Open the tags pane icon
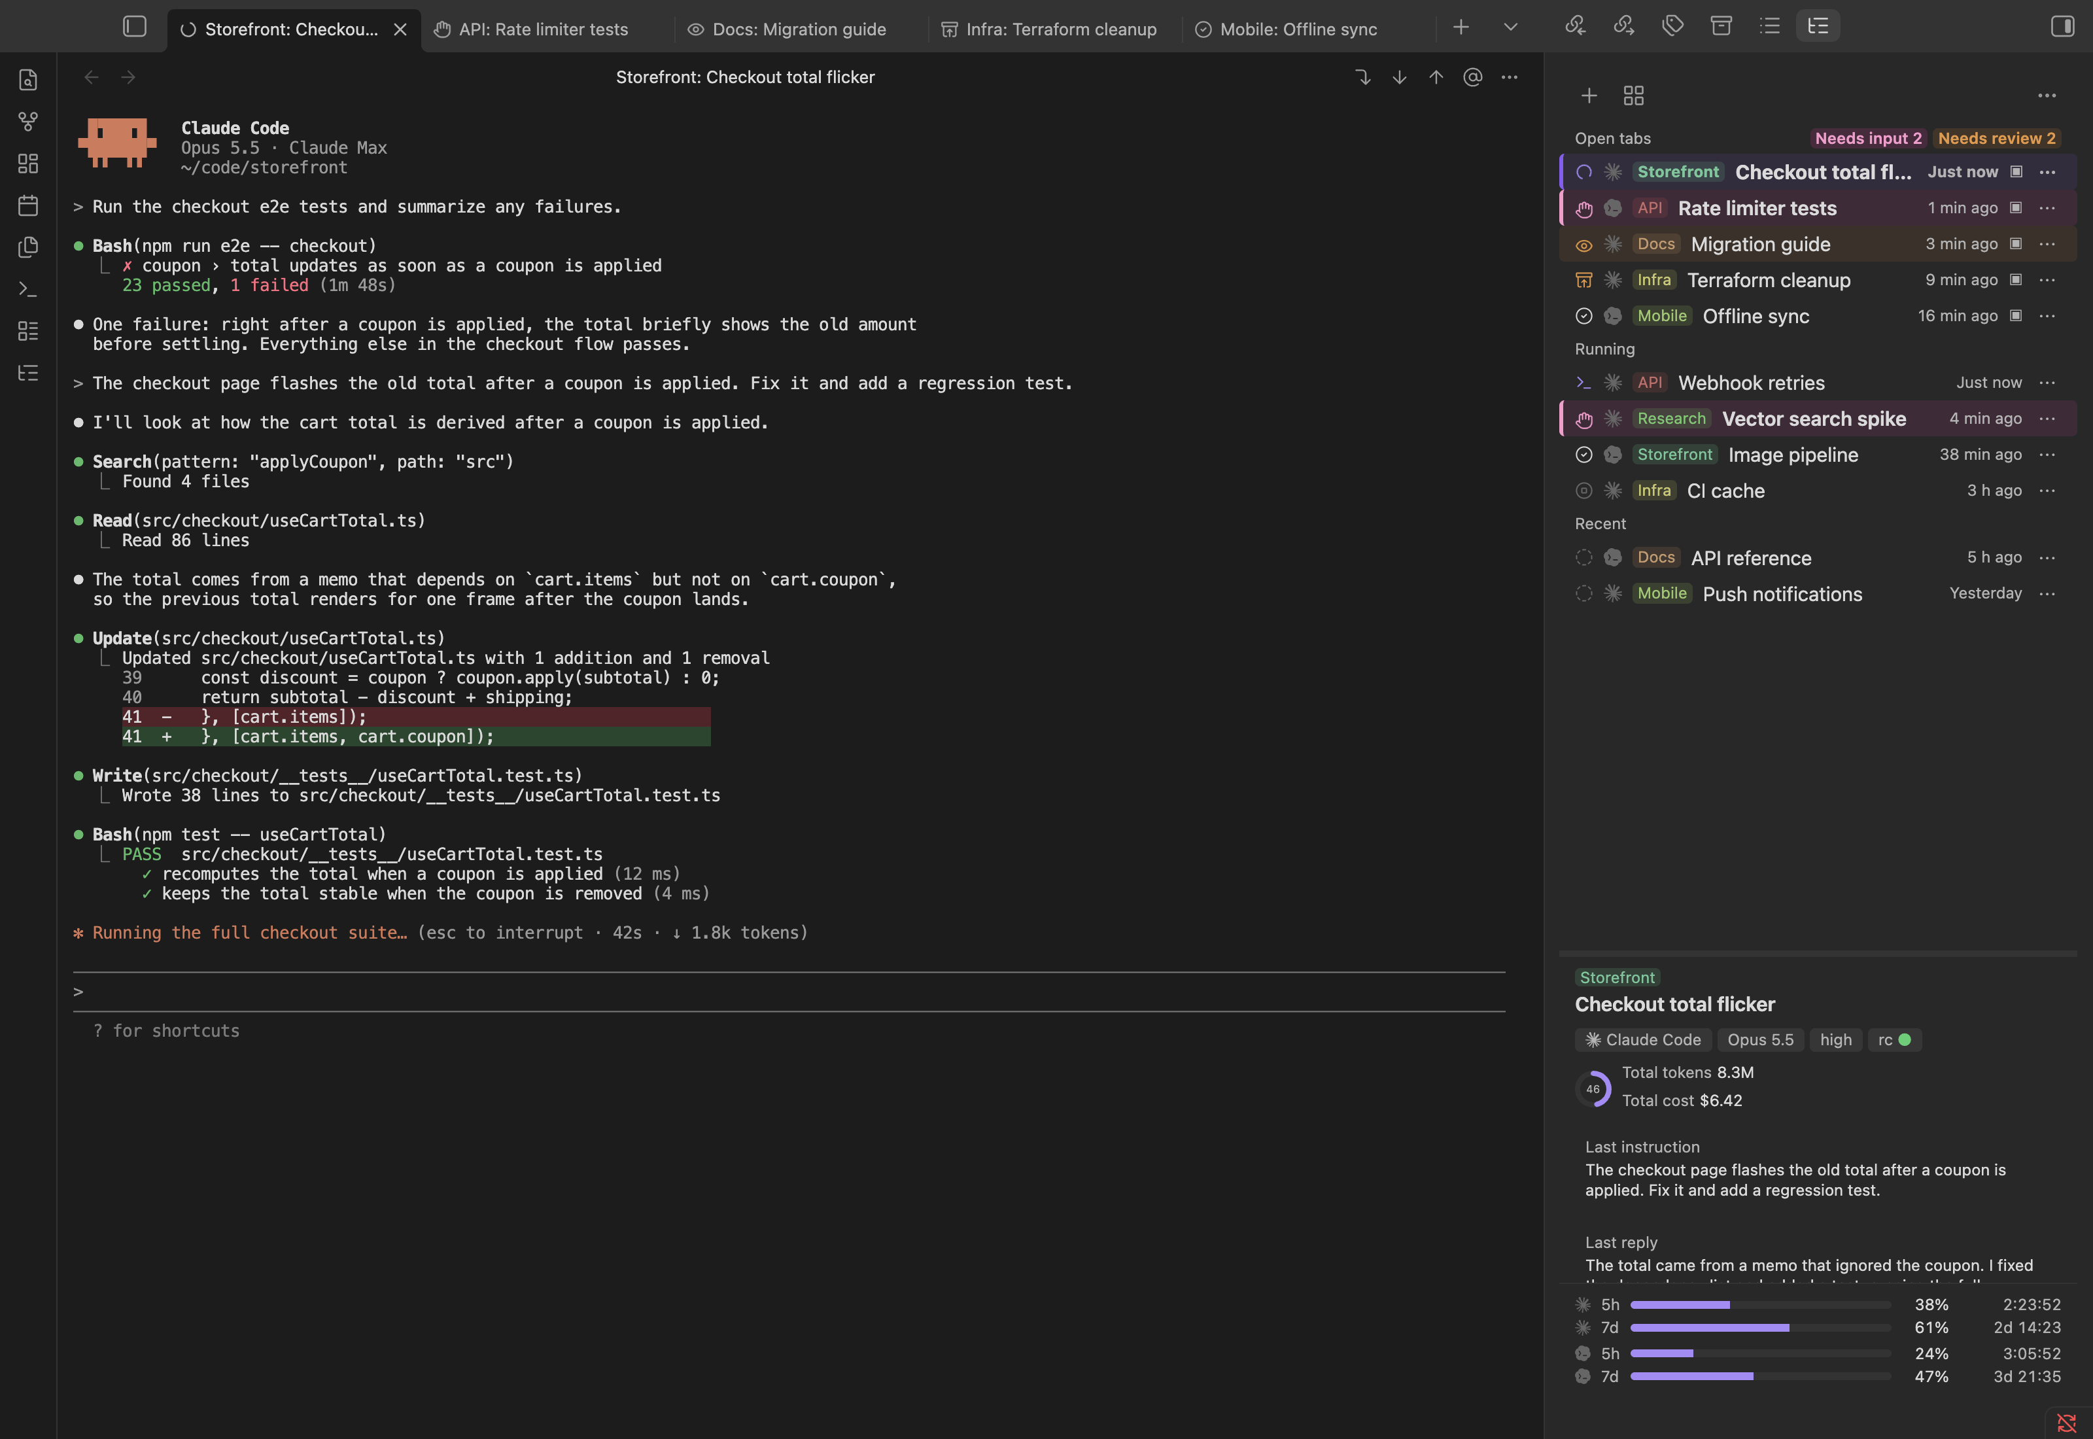 [x=1672, y=26]
